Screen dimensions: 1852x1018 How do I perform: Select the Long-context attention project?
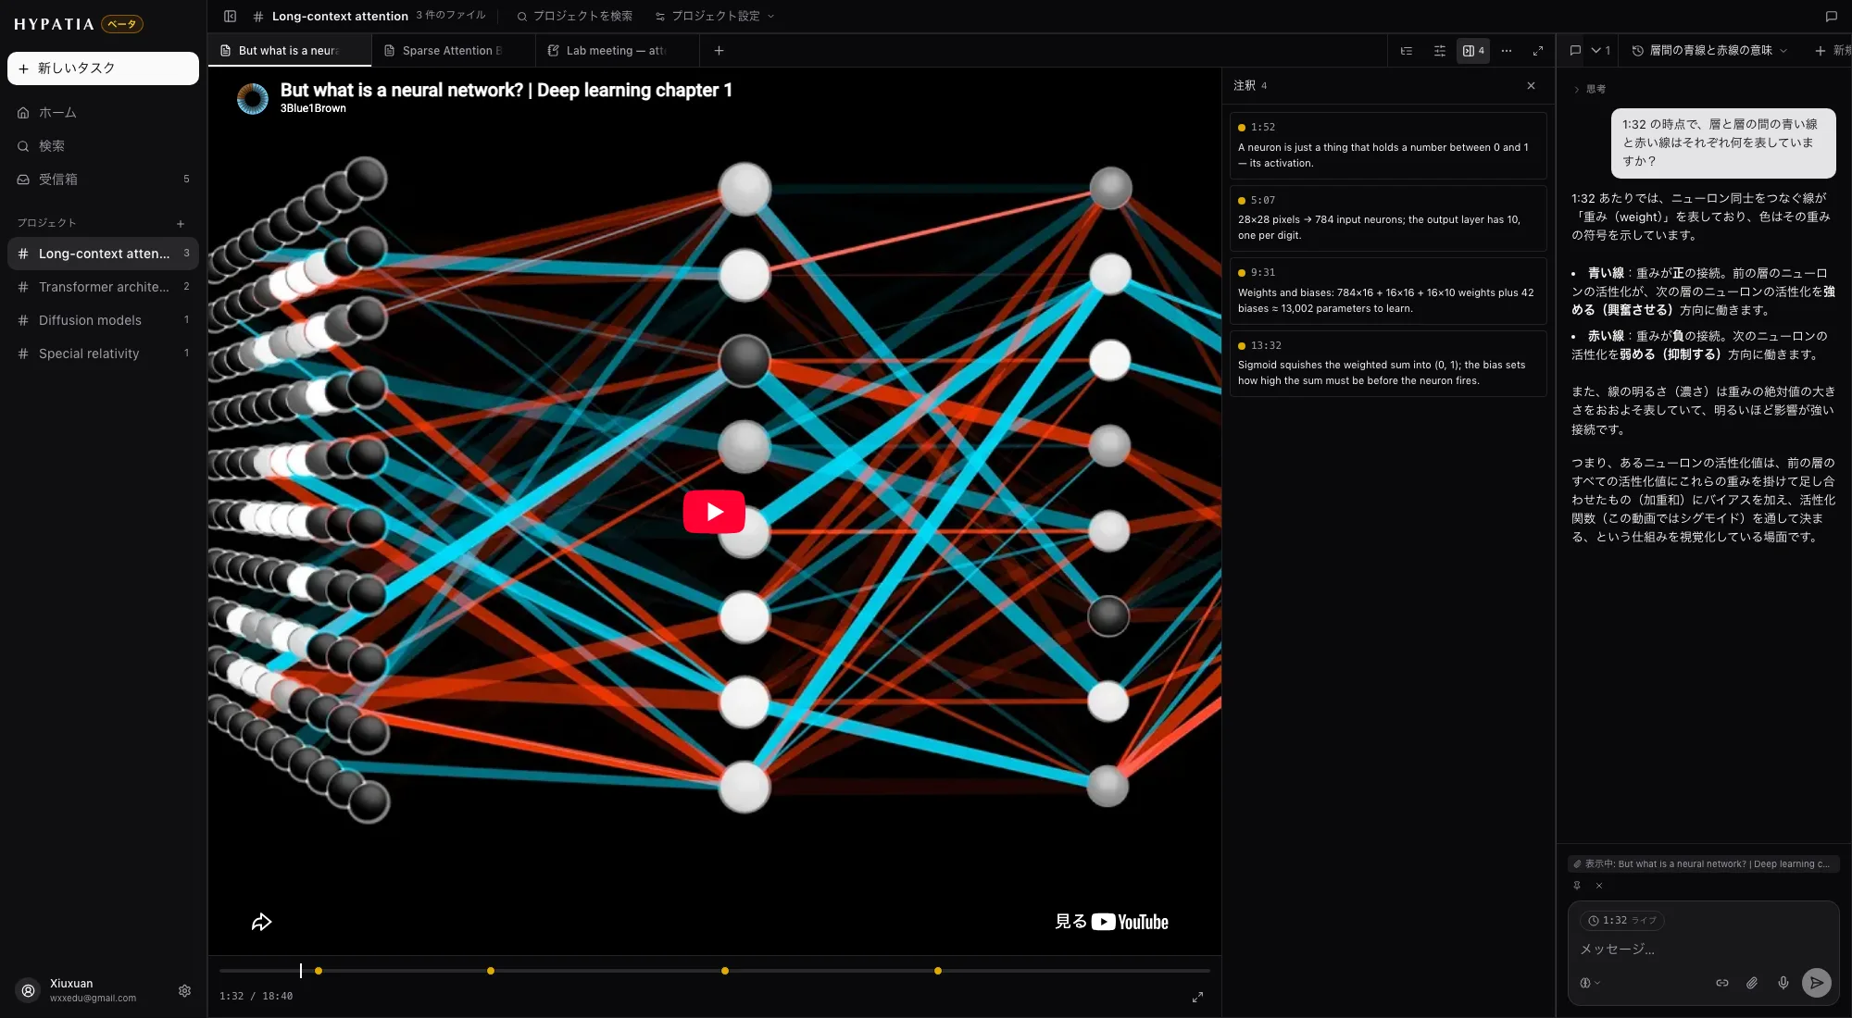[103, 254]
